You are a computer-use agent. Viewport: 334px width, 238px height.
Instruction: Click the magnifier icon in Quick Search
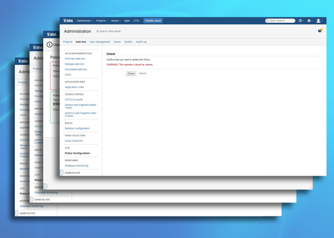(x=268, y=20)
